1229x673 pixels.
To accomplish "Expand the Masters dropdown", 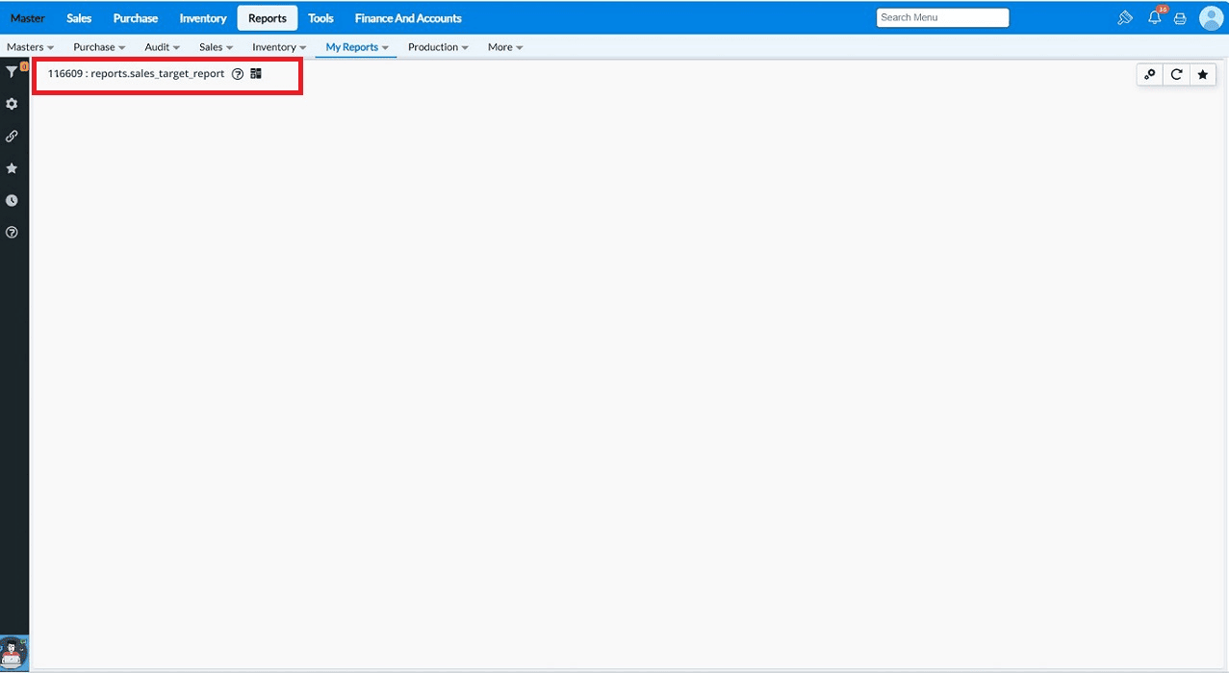I will pyautogui.click(x=30, y=47).
